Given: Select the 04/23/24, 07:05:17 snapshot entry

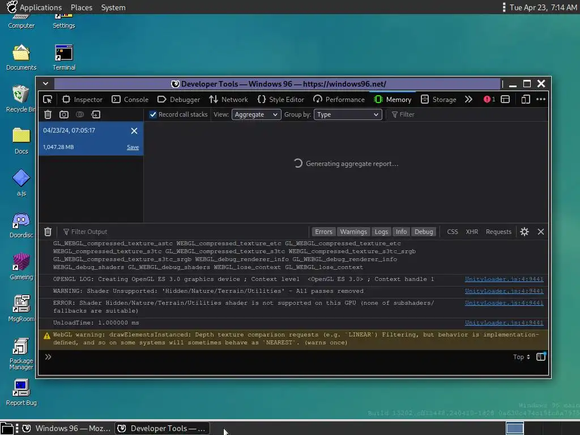Looking at the screenshot, I should (x=91, y=139).
